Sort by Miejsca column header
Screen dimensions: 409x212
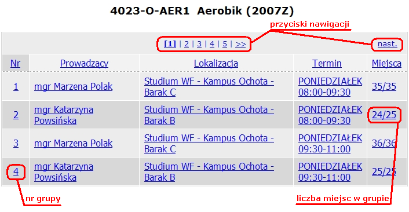point(386,63)
